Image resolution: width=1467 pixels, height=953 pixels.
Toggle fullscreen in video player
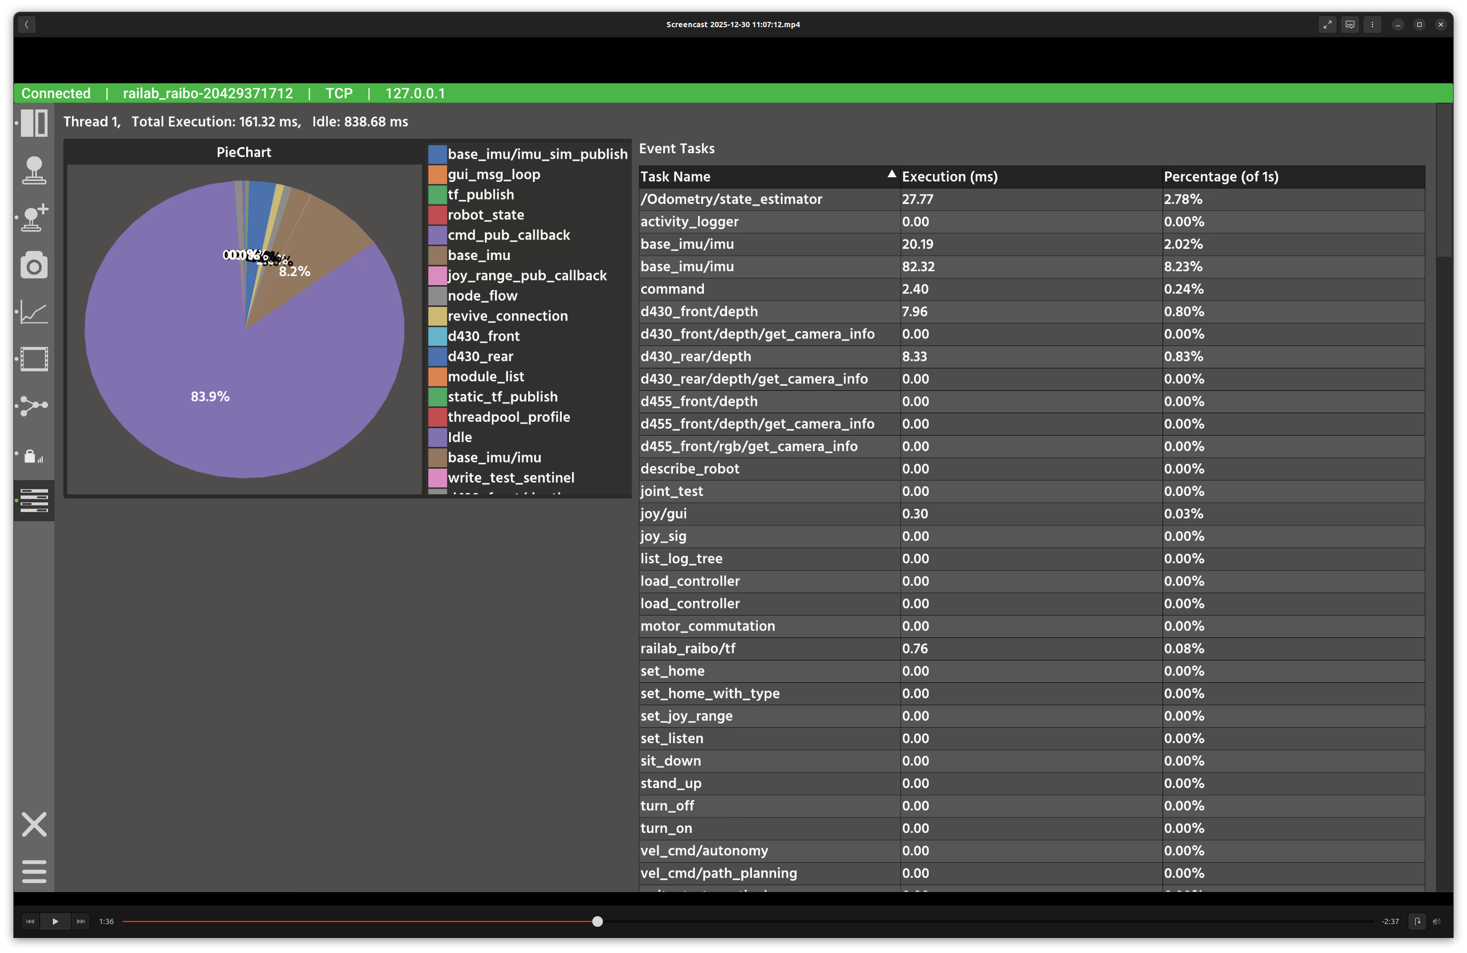pyautogui.click(x=1327, y=25)
